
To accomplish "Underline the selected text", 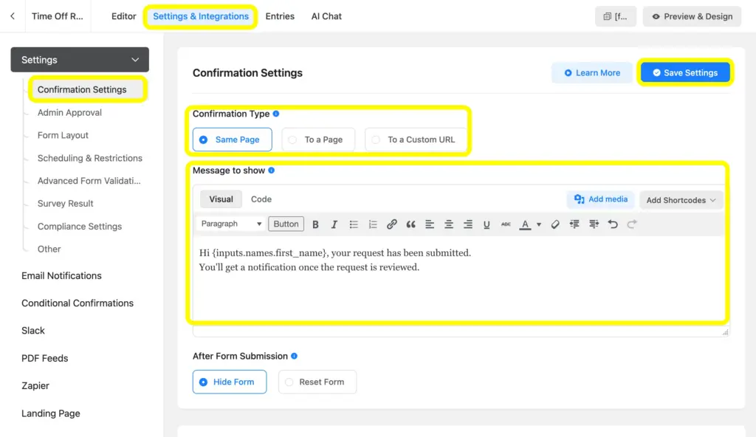I will point(487,224).
